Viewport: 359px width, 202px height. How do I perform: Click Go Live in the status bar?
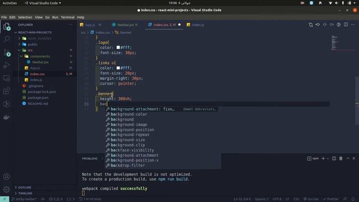pyautogui.click(x=311, y=199)
